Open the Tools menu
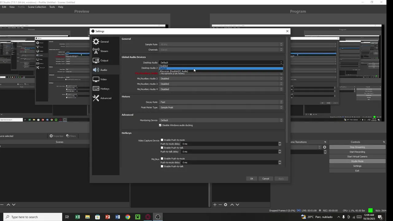 tap(52, 7)
